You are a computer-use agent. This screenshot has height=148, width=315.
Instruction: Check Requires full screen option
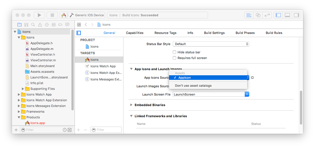[174, 58]
